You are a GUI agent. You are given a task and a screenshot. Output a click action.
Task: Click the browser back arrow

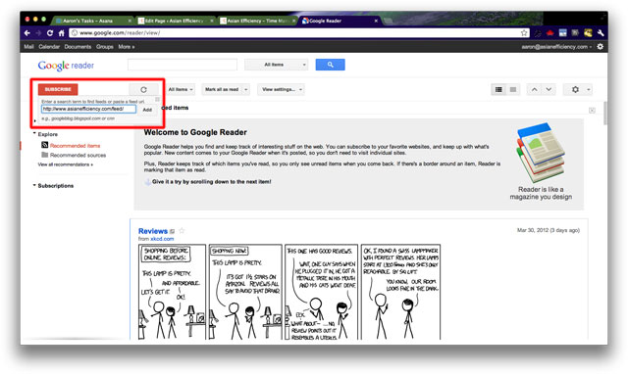26,33
